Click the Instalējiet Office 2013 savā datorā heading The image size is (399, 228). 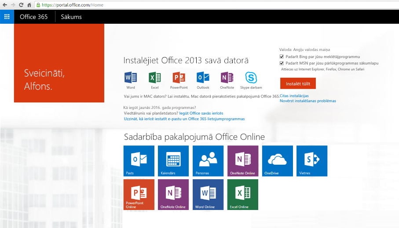click(x=186, y=61)
